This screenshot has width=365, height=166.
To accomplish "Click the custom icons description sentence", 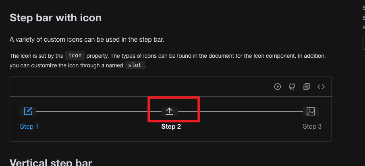I will tap(87, 40).
